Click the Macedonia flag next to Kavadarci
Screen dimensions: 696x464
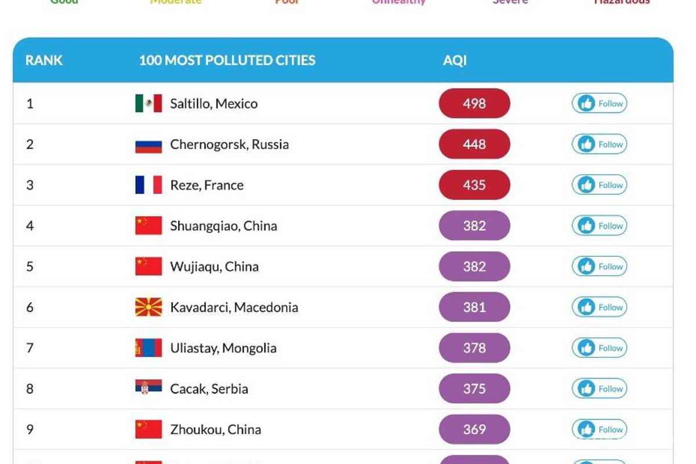[148, 307]
